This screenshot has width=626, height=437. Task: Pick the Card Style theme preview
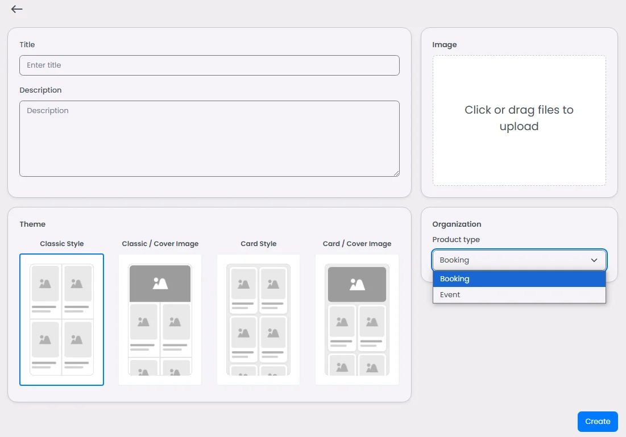click(x=258, y=319)
